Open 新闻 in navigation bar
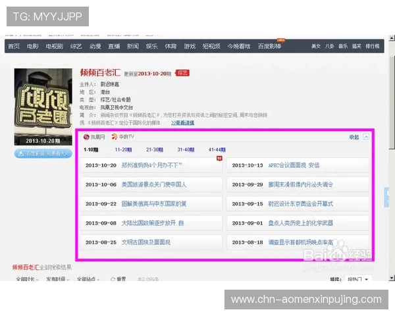 (133, 46)
